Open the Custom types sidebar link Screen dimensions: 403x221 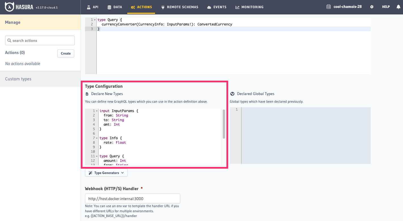(18, 79)
